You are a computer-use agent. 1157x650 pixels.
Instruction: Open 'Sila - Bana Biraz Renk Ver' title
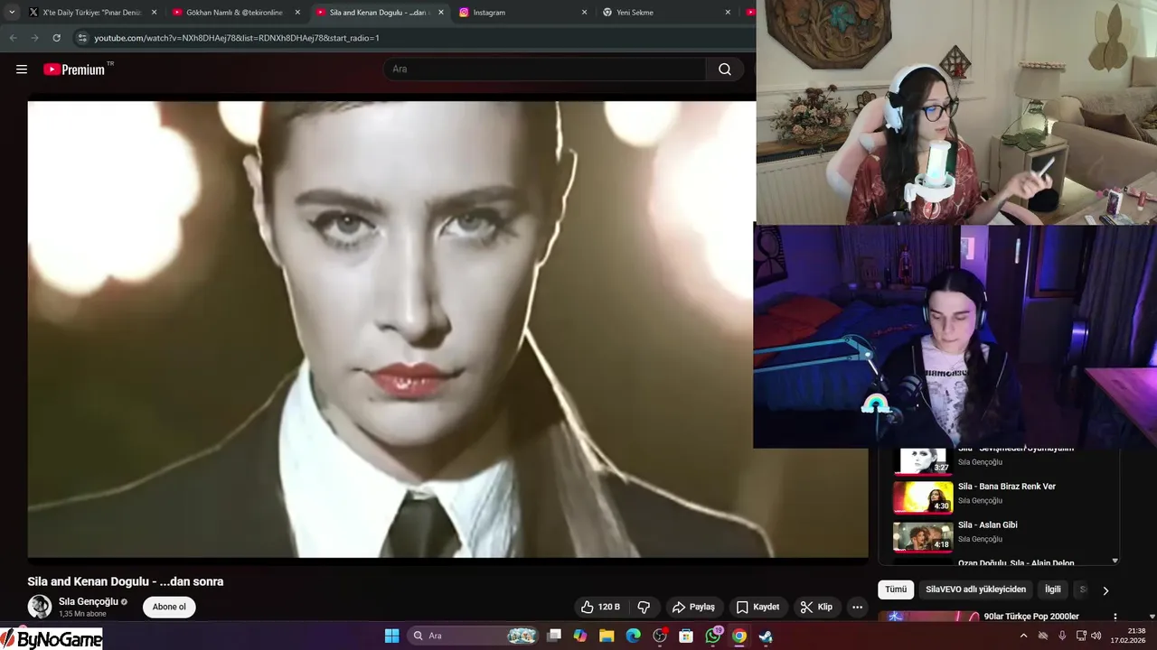(1006, 487)
